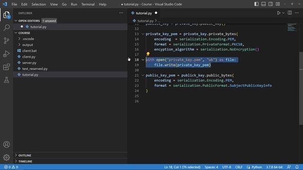Open the Help menu
The height and width of the screenshot is (170, 303).
pyautogui.click(x=103, y=4)
